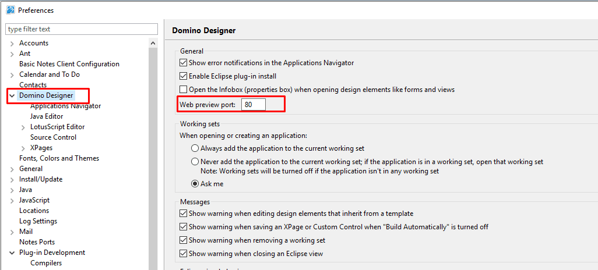The width and height of the screenshot is (598, 270).
Task: Expand the XPages tree node
Action: pyautogui.click(x=23, y=148)
